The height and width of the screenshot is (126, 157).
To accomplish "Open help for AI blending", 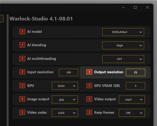I will click(22, 45).
